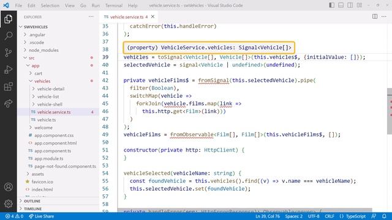
Task: Open the Go menu
Action: coord(83,5)
